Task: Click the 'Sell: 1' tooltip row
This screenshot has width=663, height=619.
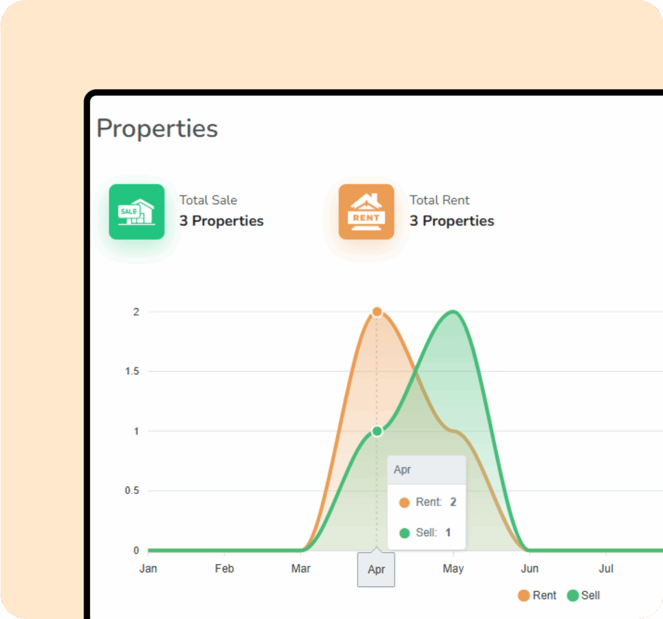Action: point(425,532)
